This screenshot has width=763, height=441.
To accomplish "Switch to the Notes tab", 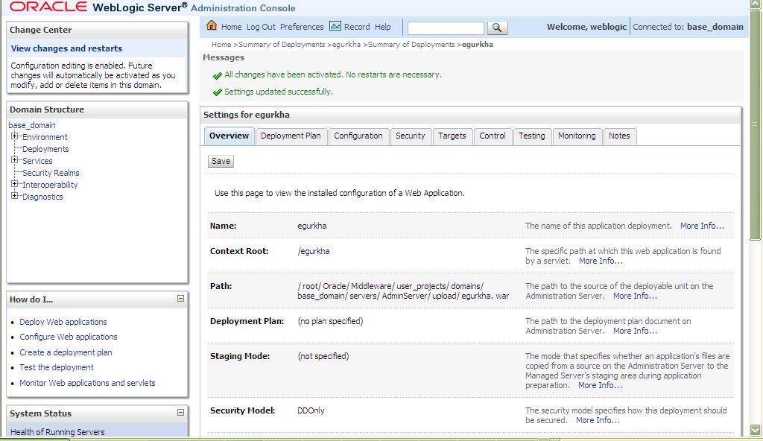I will (x=619, y=136).
